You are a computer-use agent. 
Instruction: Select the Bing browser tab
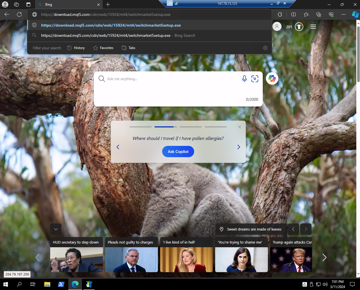pyautogui.click(x=68, y=5)
